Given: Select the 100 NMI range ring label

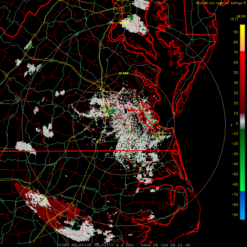Looking at the screenshot, I should coord(123,23).
